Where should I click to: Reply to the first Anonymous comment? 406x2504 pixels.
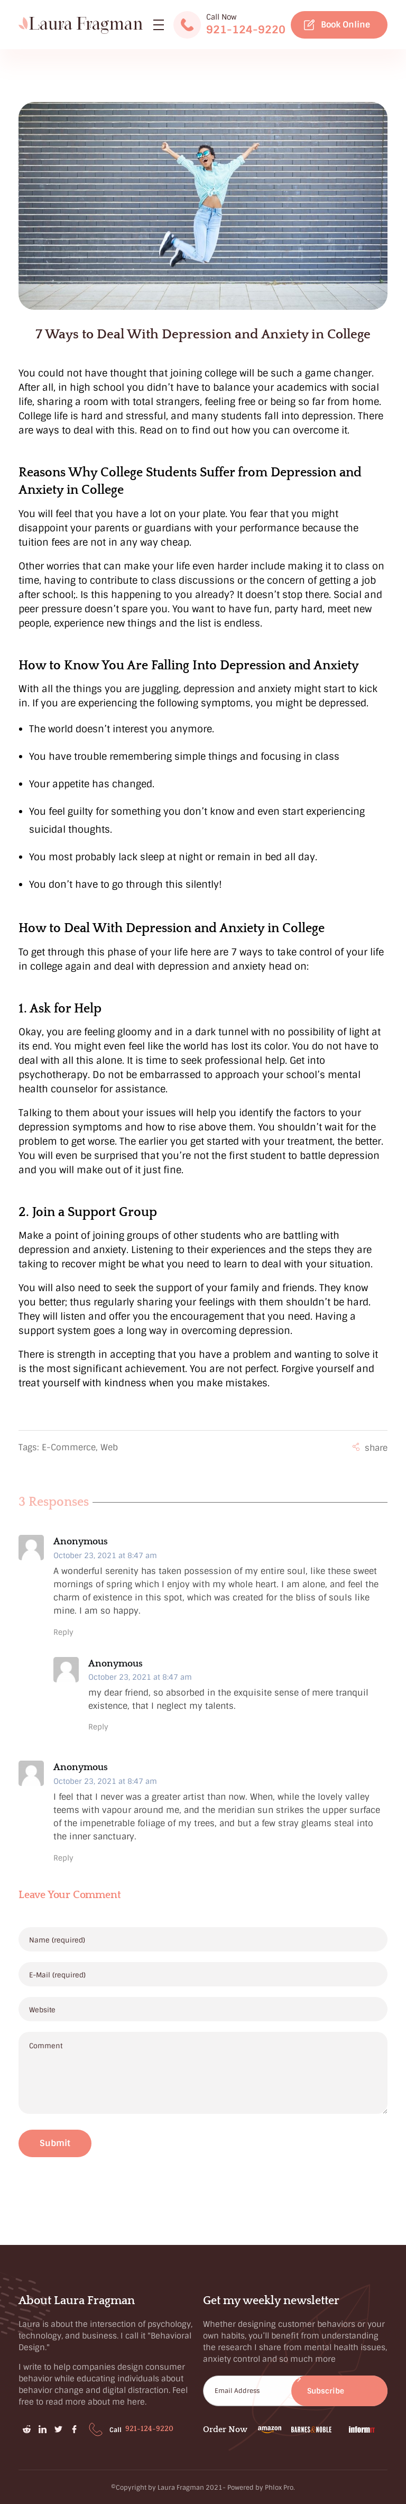pos(63,1632)
